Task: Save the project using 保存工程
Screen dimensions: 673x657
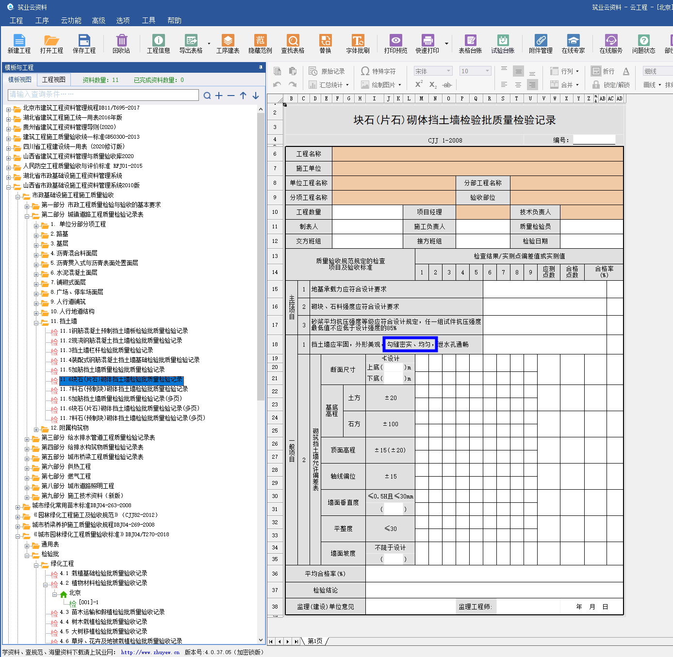Action: pyautogui.click(x=84, y=44)
